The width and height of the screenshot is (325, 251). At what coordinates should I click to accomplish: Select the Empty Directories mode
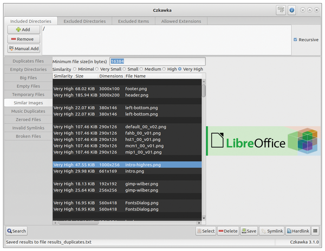click(28, 69)
